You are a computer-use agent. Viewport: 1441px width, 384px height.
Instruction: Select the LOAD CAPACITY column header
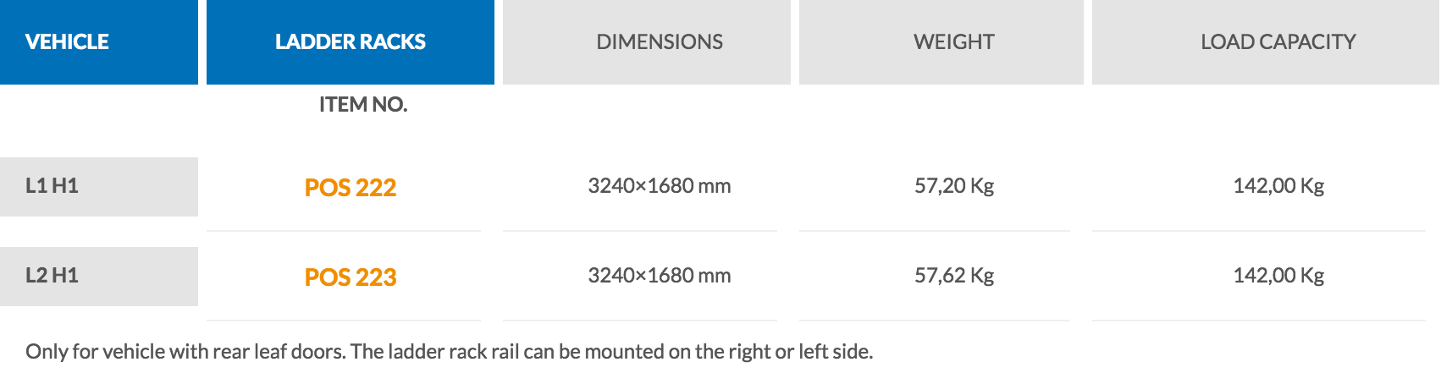click(1278, 41)
